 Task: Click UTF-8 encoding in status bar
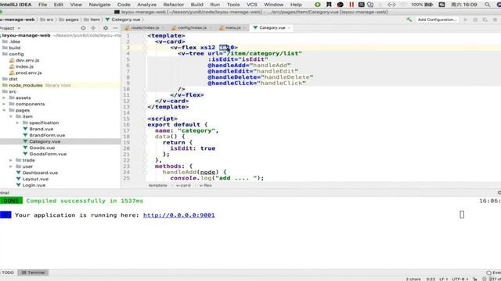coord(460,279)
